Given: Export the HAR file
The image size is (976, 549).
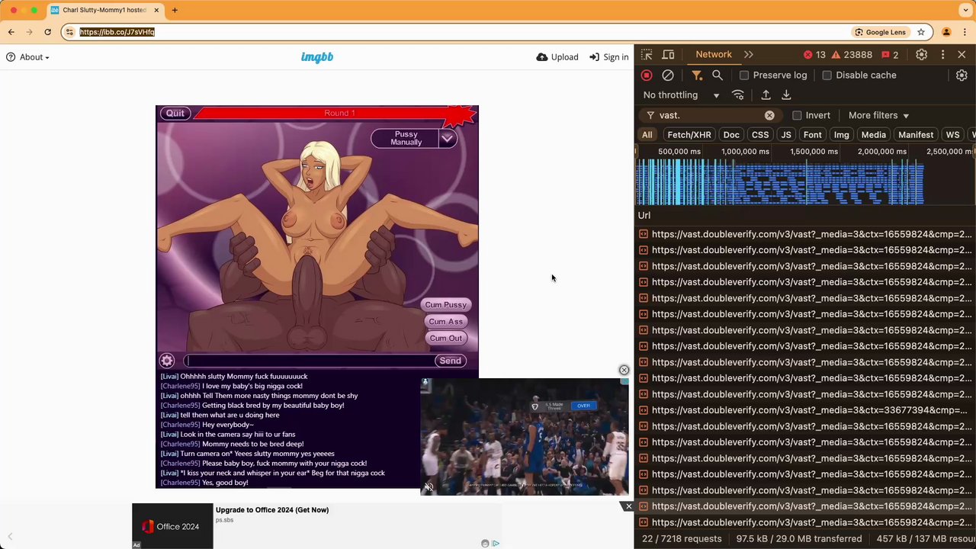Looking at the screenshot, I should pyautogui.click(x=786, y=95).
